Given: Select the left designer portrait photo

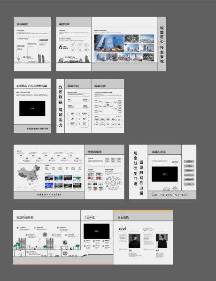Looking at the screenshot, I should point(134,241).
